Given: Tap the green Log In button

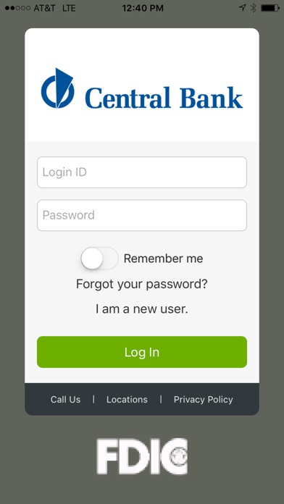Looking at the screenshot, I should coord(142,352).
